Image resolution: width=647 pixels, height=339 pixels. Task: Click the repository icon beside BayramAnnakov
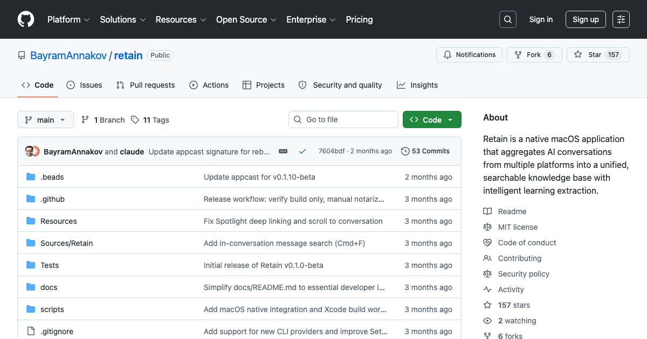22,55
